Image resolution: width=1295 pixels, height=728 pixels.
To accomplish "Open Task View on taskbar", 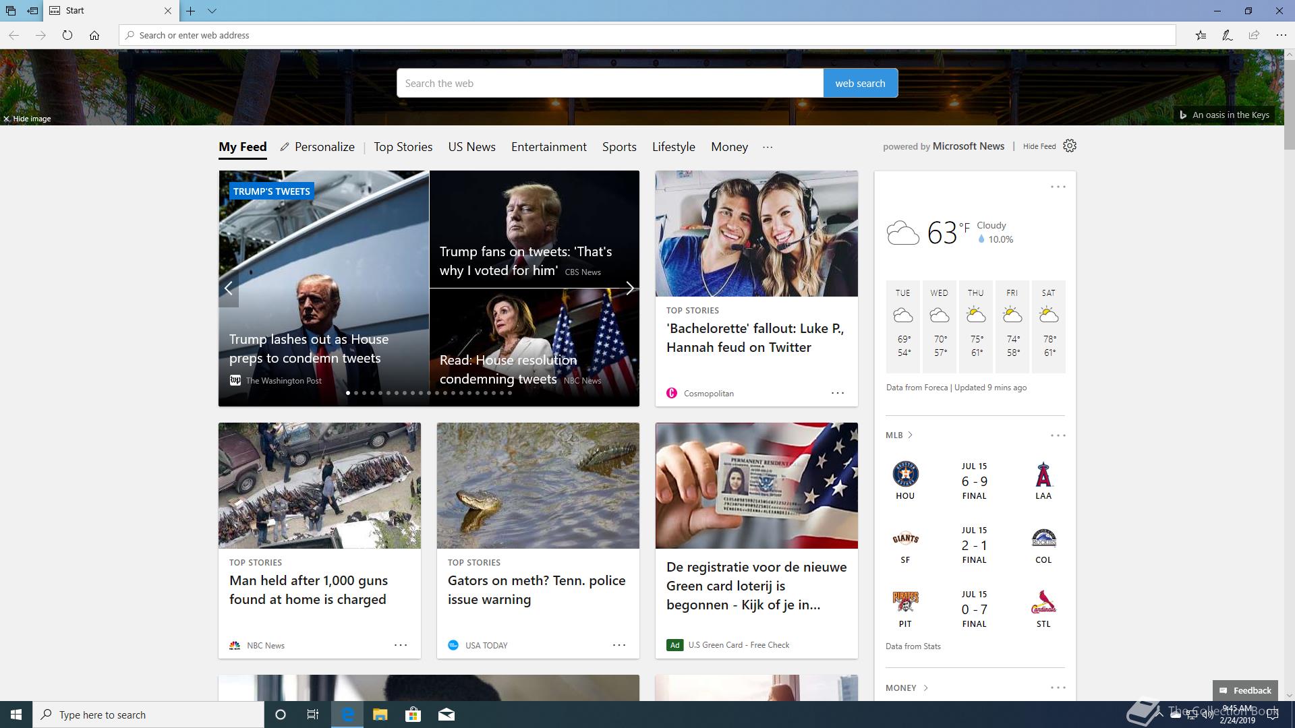I will tap(313, 715).
